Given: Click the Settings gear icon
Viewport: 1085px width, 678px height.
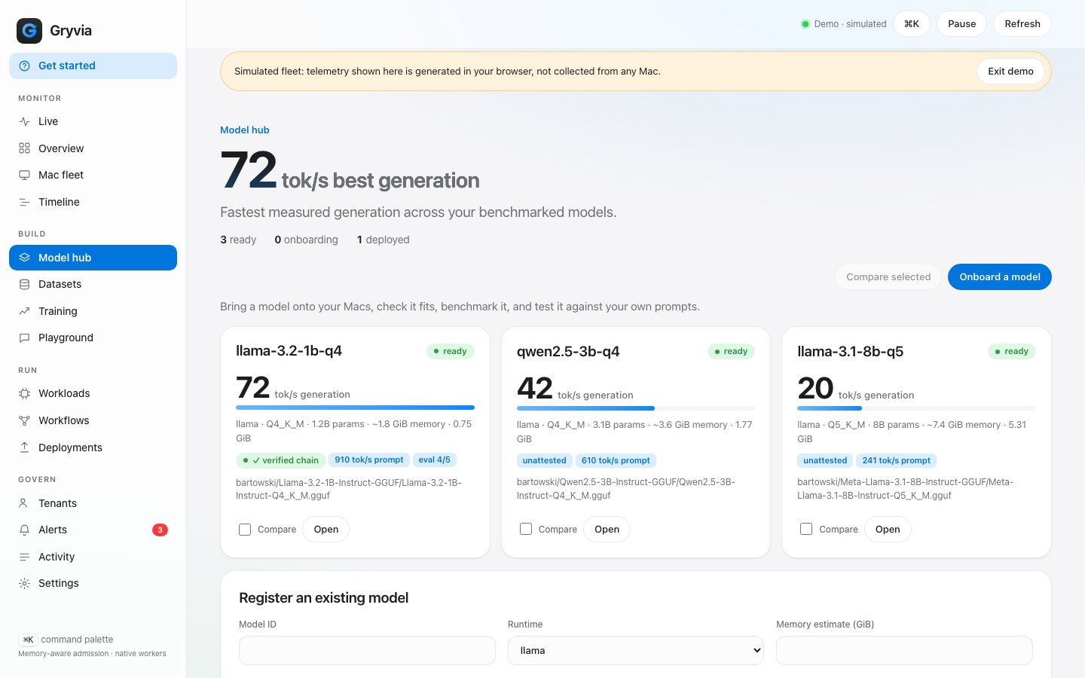Looking at the screenshot, I should coord(24,583).
